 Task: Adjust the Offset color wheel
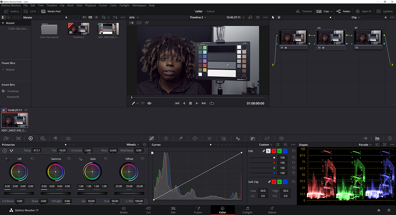pyautogui.click(x=129, y=172)
